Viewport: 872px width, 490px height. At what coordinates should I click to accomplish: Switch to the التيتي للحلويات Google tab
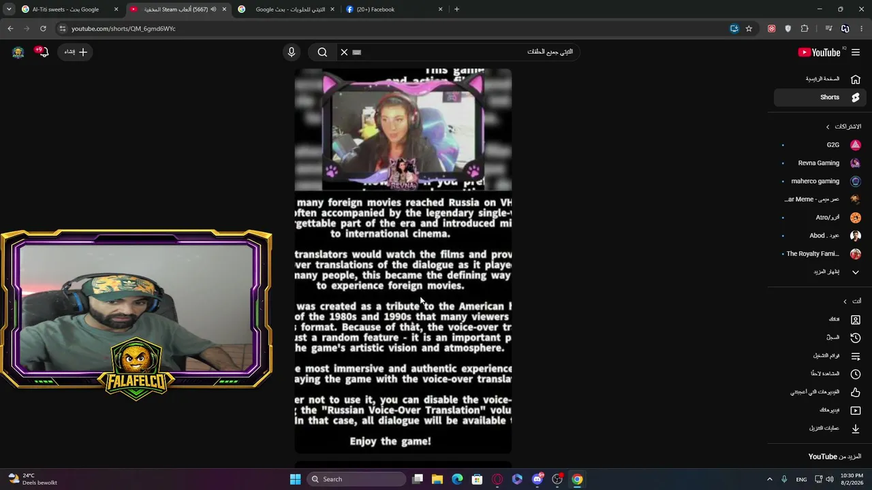pos(286,10)
